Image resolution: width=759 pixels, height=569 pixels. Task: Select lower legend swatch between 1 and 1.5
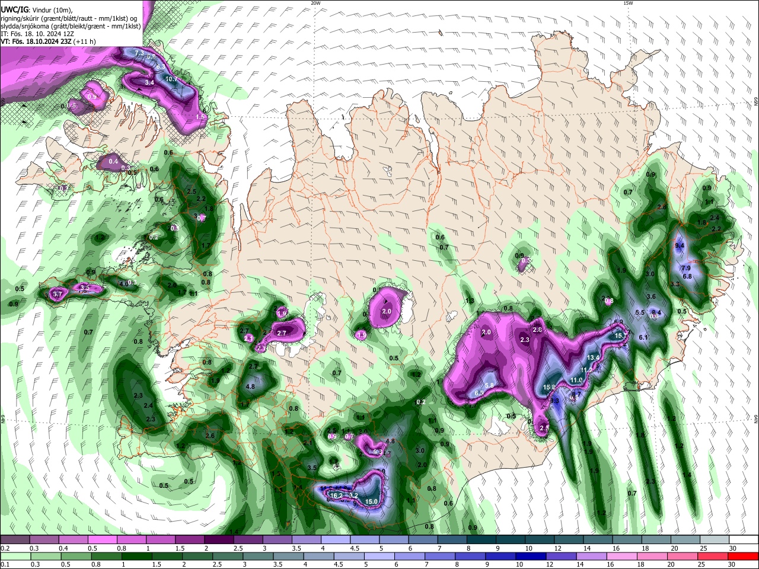pos(137,557)
